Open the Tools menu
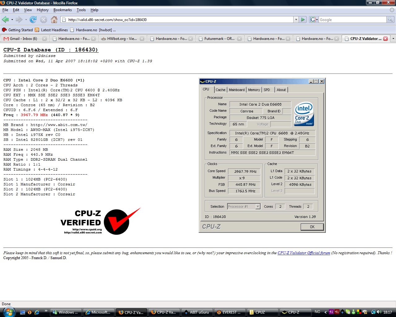Image resolution: width=396 pixels, height=317 pixels. (x=81, y=10)
